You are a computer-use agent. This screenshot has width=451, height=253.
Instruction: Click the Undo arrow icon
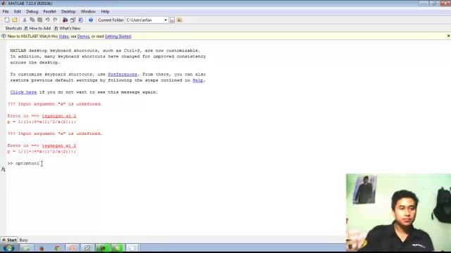click(x=47, y=20)
